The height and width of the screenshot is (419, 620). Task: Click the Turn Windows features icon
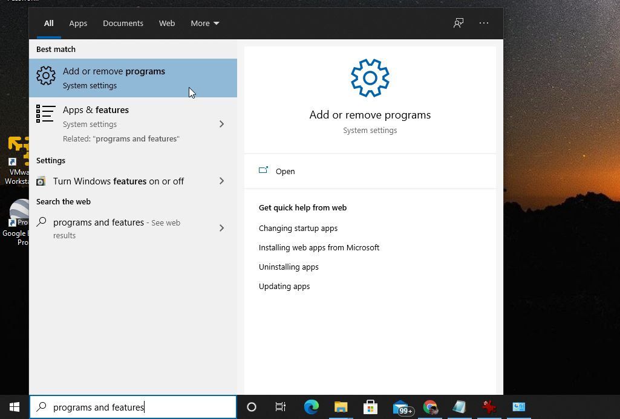[41, 181]
